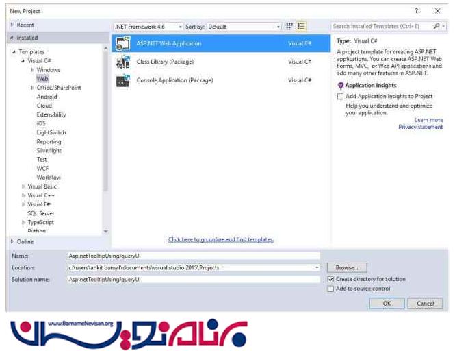This screenshot has height=351, width=455.
Task: Open the Privacy statement link
Action: (421, 127)
